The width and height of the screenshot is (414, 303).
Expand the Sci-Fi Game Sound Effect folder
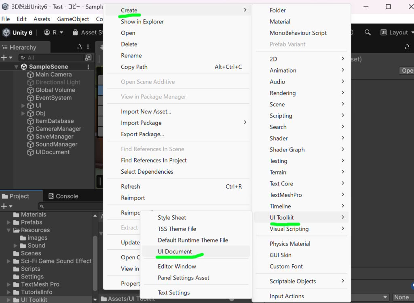click(x=8, y=261)
